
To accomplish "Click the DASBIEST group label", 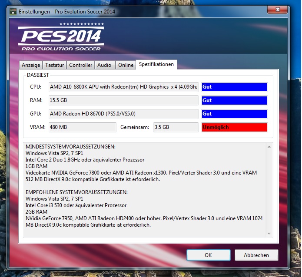I will pos(38,75).
